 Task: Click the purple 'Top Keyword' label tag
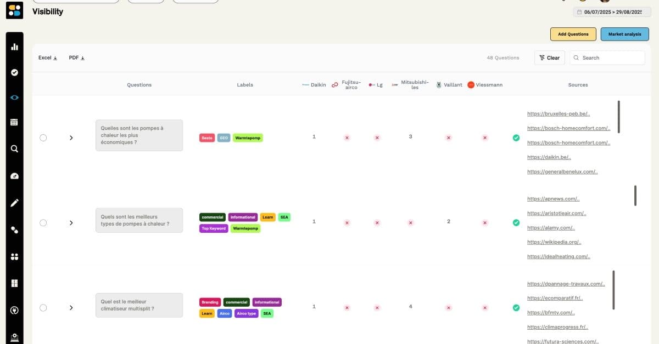pyautogui.click(x=214, y=228)
